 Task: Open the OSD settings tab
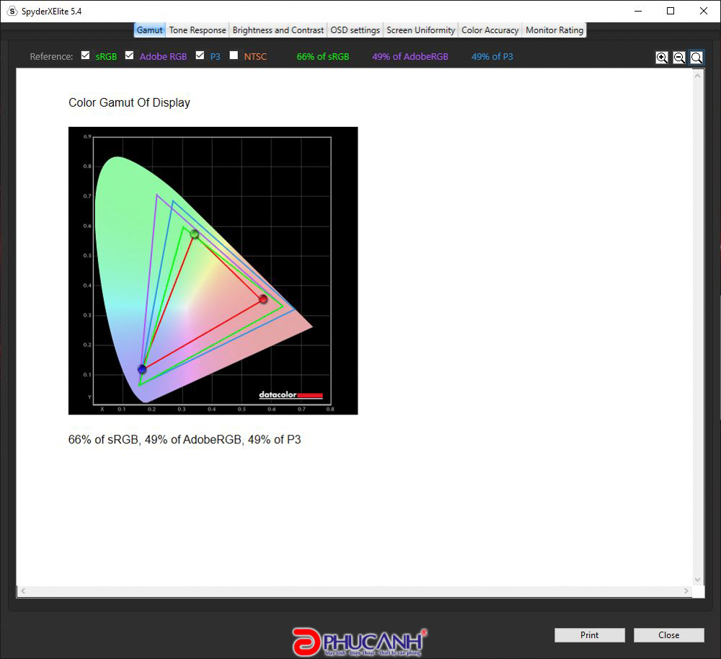pos(355,30)
